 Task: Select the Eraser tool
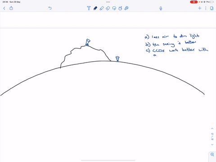(x=108, y=8)
